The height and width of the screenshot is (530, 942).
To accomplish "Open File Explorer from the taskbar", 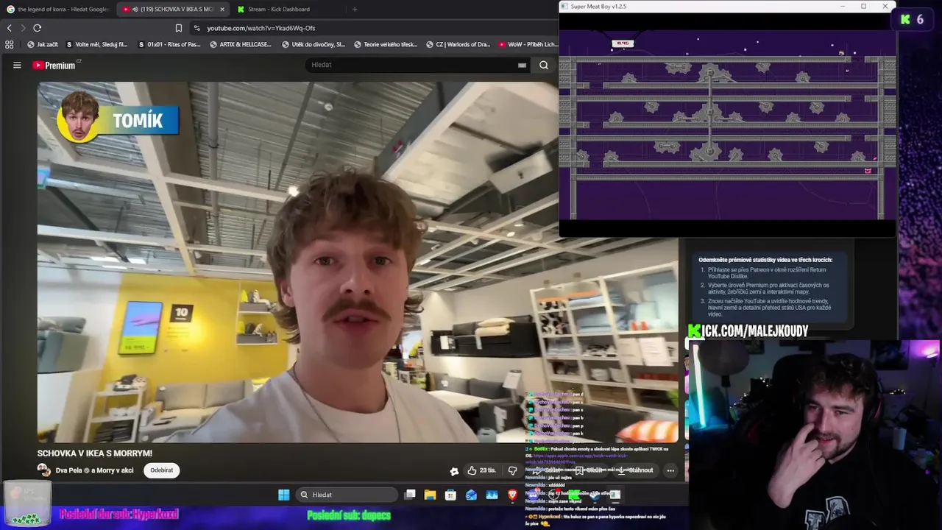I will point(430,495).
